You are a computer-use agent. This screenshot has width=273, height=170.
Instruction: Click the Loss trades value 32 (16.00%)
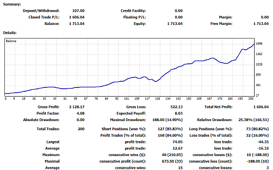point(257,135)
